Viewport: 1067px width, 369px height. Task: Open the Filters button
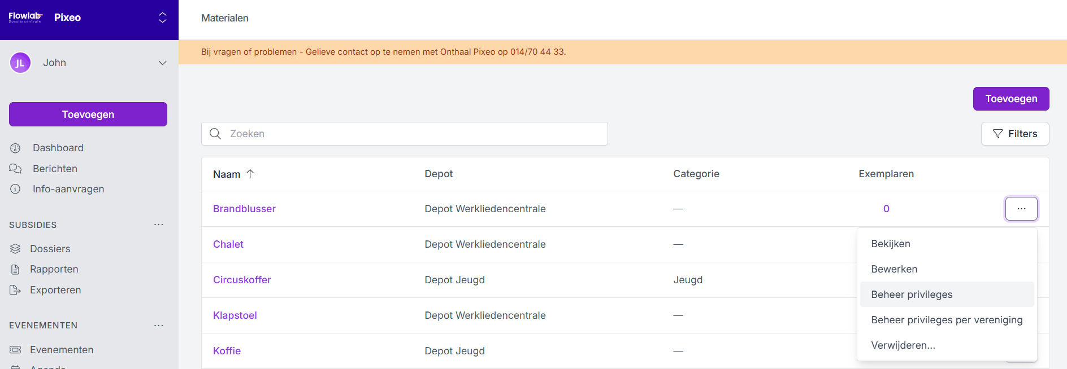[x=1014, y=134]
